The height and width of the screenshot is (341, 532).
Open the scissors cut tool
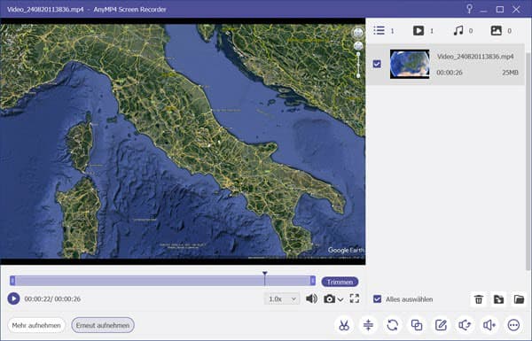pos(344,325)
